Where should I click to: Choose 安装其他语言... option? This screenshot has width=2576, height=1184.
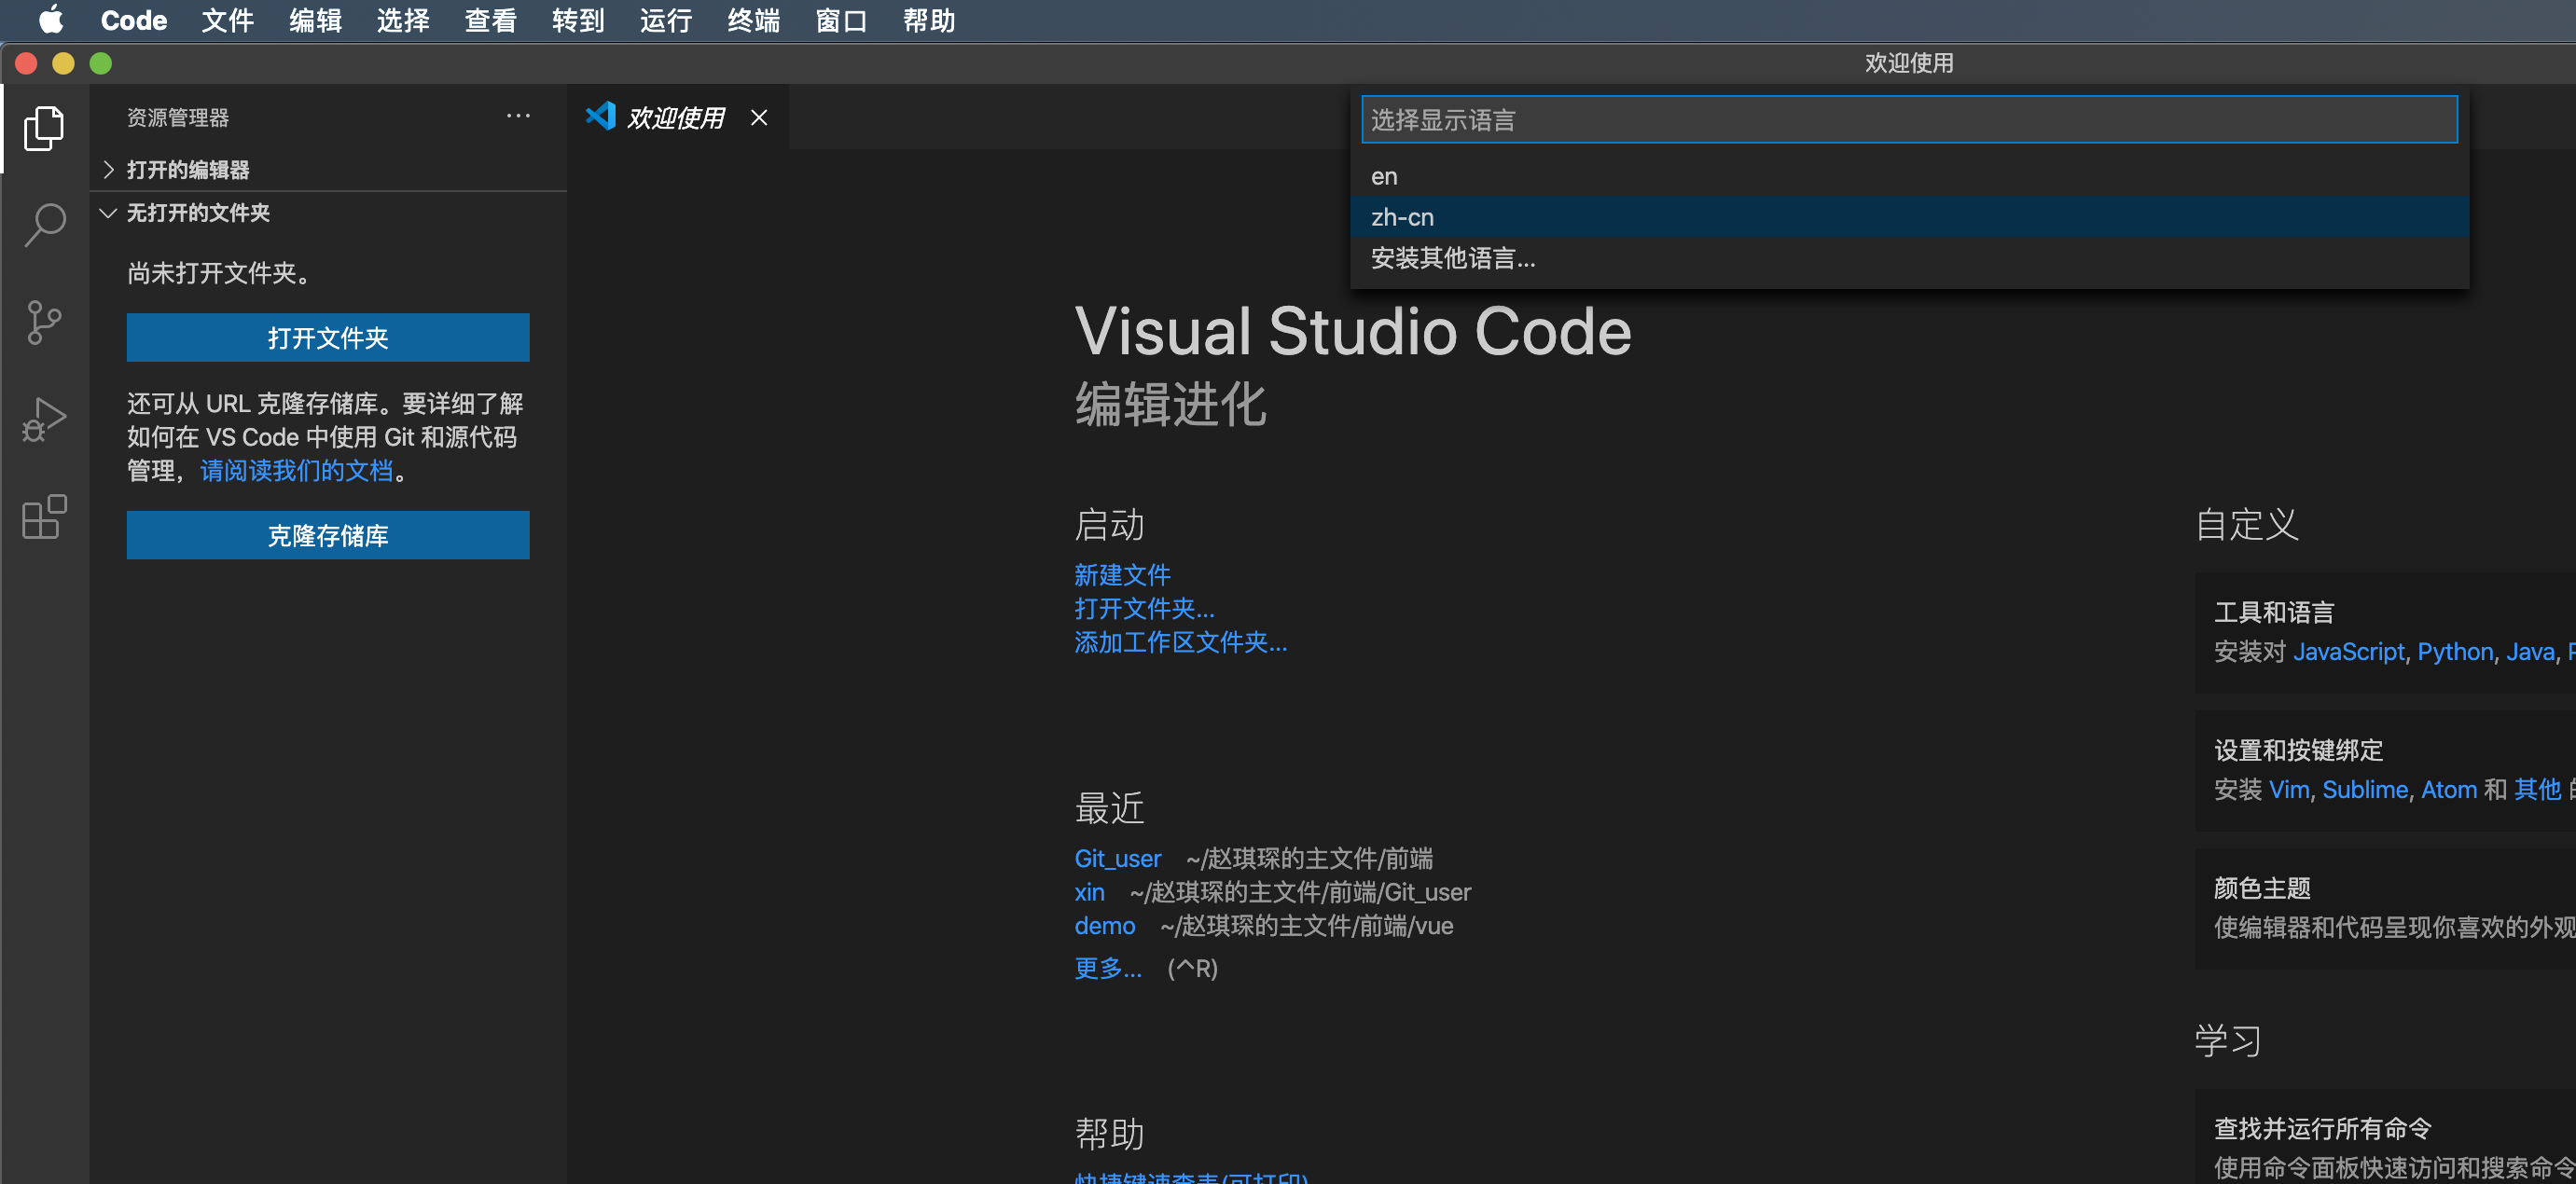click(x=1452, y=259)
